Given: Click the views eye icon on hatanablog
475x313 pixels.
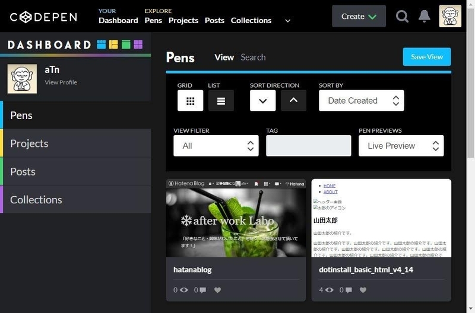Looking at the screenshot, I should 183,290.
